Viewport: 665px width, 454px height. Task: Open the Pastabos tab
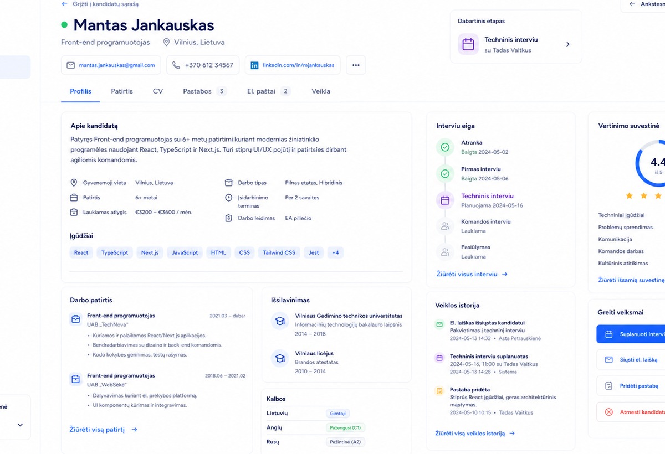click(x=204, y=91)
